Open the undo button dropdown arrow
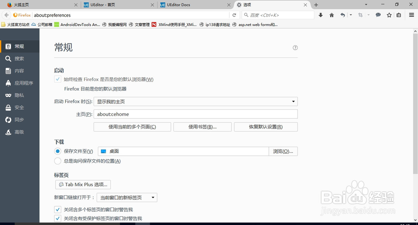 [351, 15]
